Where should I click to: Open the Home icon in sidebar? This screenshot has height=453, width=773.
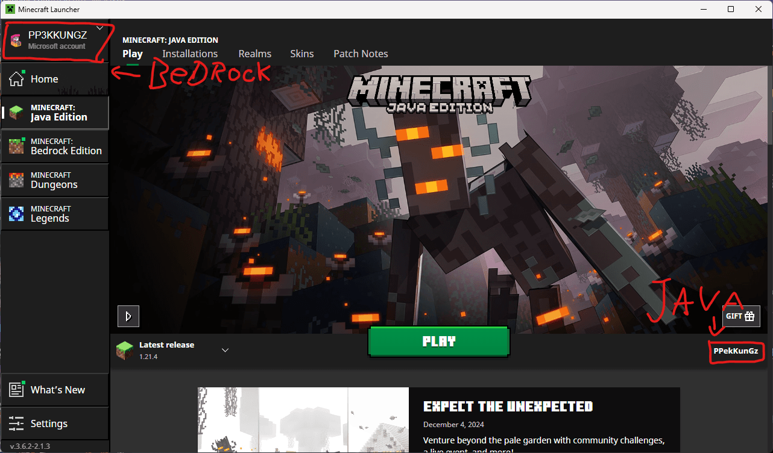(x=16, y=79)
